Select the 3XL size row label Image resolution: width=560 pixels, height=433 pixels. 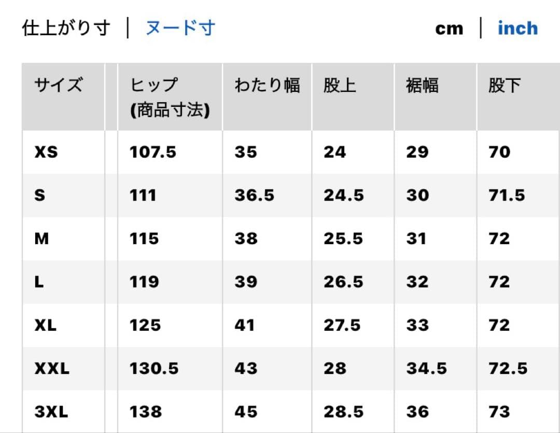(x=51, y=412)
